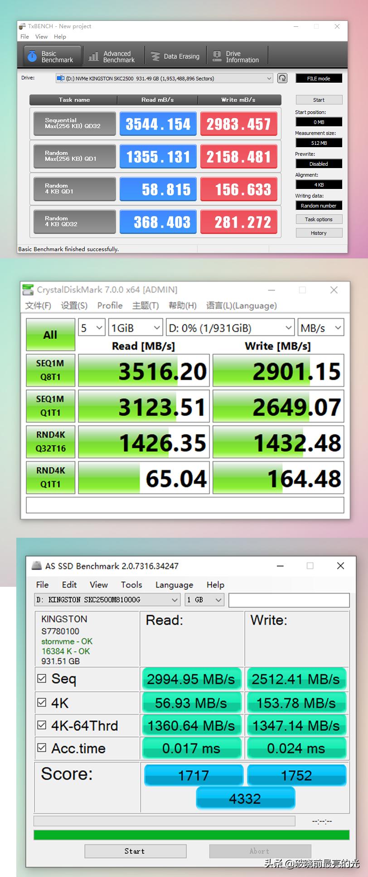Open TxBENCH Help menu
The image size is (368, 877).
60,37
